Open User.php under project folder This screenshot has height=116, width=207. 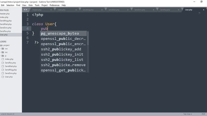coord(9,77)
